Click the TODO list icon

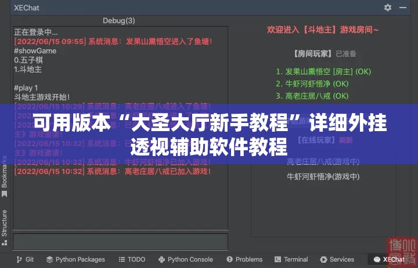[x=122, y=259]
